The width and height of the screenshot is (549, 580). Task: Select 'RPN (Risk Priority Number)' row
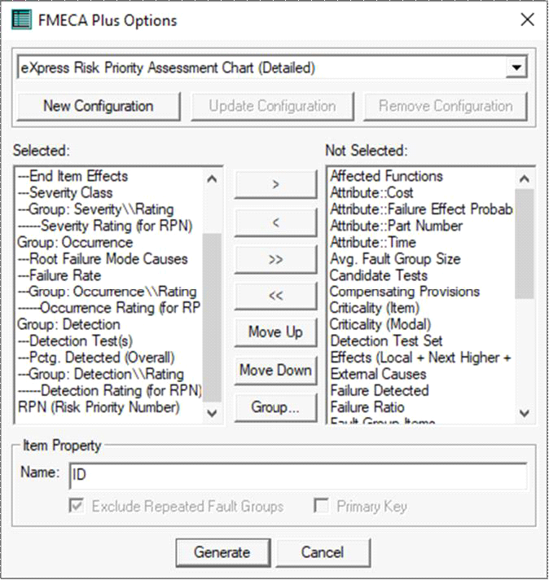(109, 407)
